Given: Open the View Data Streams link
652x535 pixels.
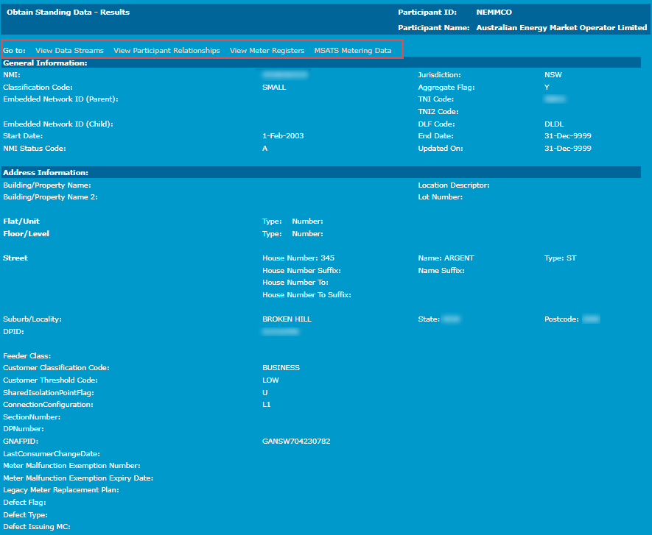Looking at the screenshot, I should click(x=69, y=51).
